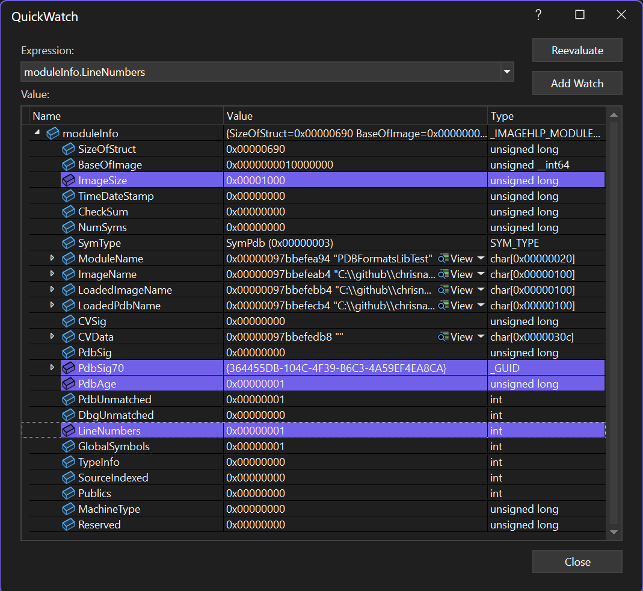The image size is (643, 591).
Task: Click the SizeOfStruct field icon
Action: click(69, 149)
